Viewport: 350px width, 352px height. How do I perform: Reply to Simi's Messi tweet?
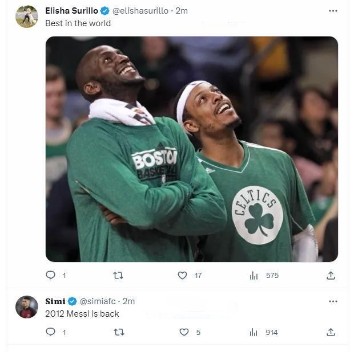click(x=51, y=332)
